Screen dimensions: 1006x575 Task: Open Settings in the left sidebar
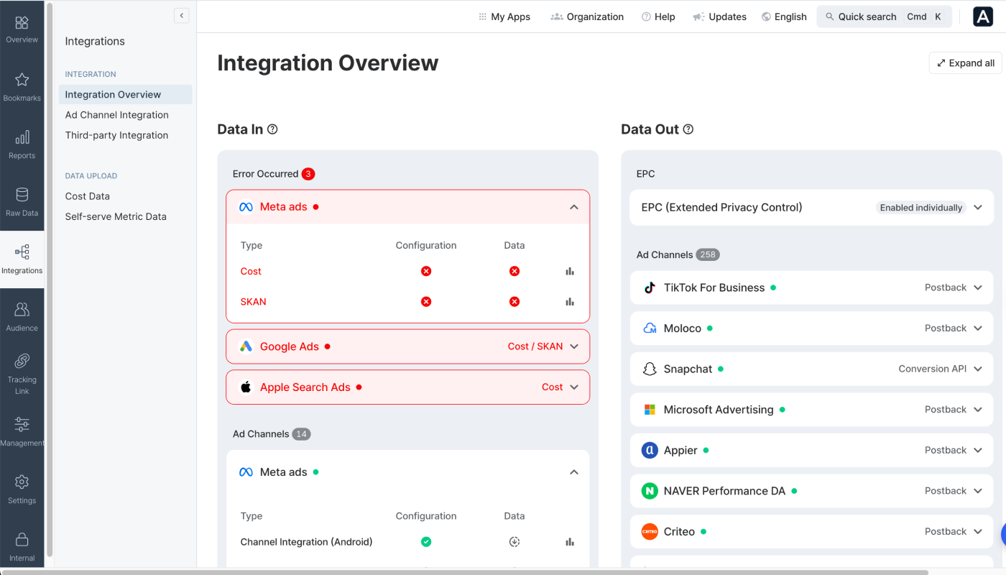[22, 489]
